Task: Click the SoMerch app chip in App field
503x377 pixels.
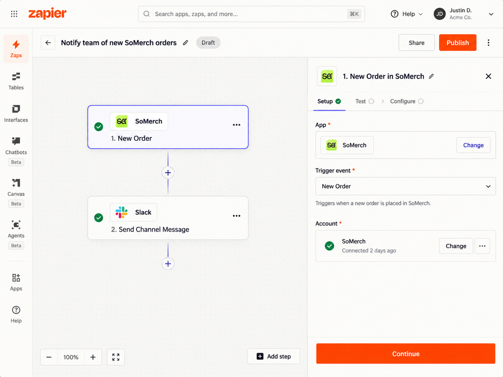Action: (x=347, y=145)
